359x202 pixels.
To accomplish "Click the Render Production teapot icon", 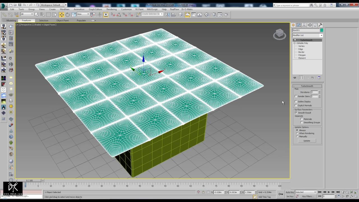I will (x=226, y=15).
